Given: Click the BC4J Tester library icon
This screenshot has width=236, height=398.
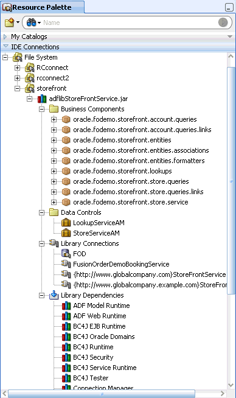Looking at the screenshot, I should [x=66, y=378].
